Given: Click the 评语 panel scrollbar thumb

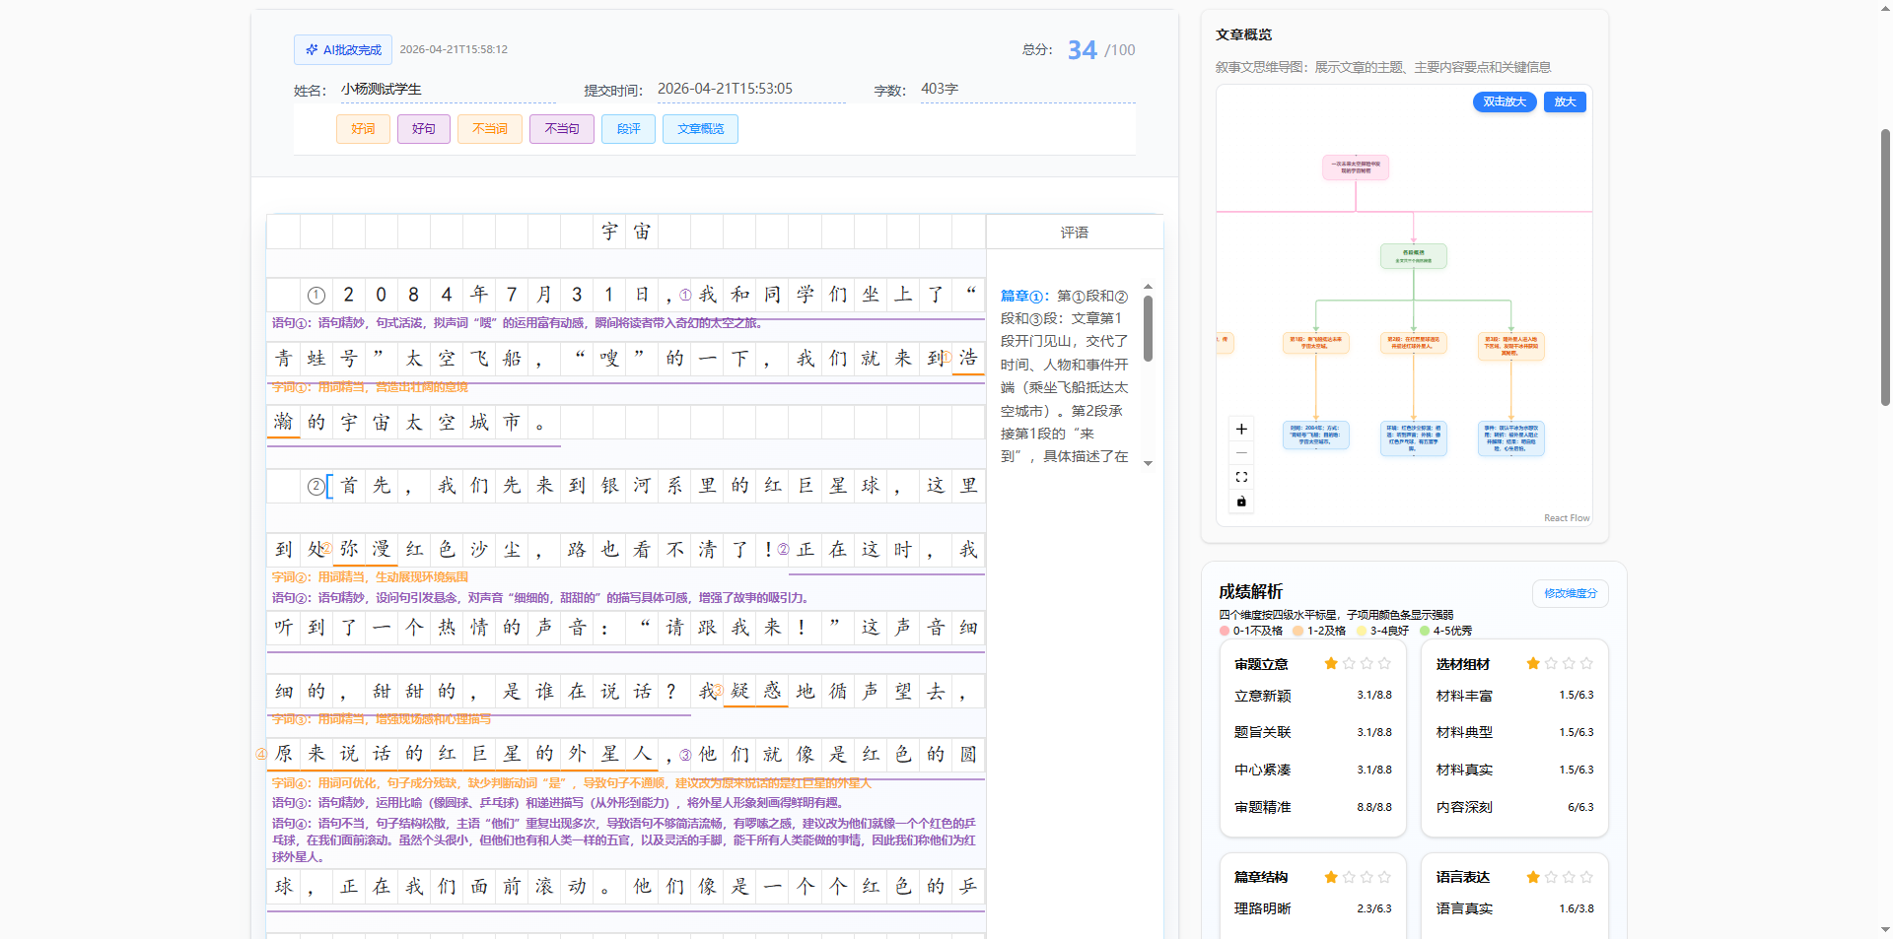Looking at the screenshot, I should (1148, 329).
